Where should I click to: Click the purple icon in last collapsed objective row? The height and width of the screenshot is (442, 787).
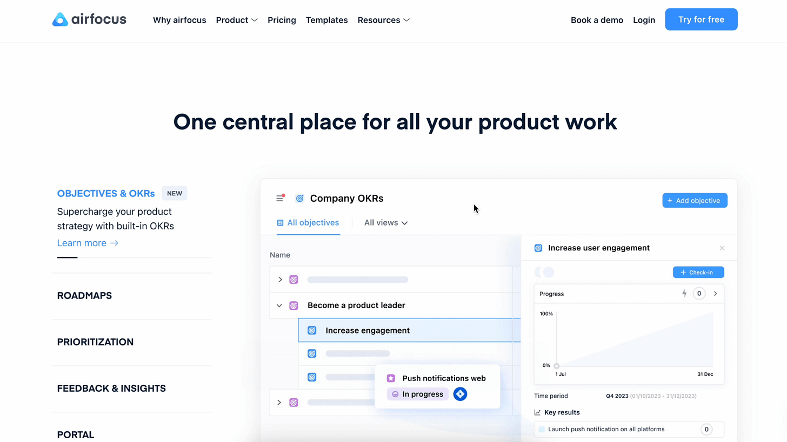coord(294,402)
